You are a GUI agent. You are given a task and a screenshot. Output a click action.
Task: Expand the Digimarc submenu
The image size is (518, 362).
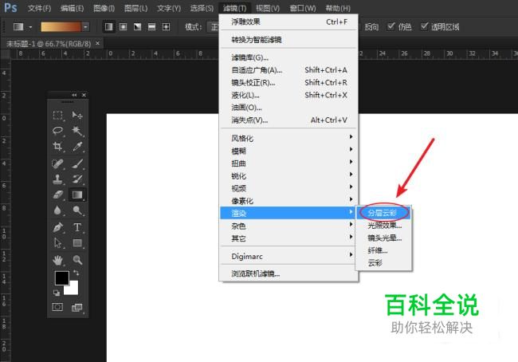coord(288,256)
